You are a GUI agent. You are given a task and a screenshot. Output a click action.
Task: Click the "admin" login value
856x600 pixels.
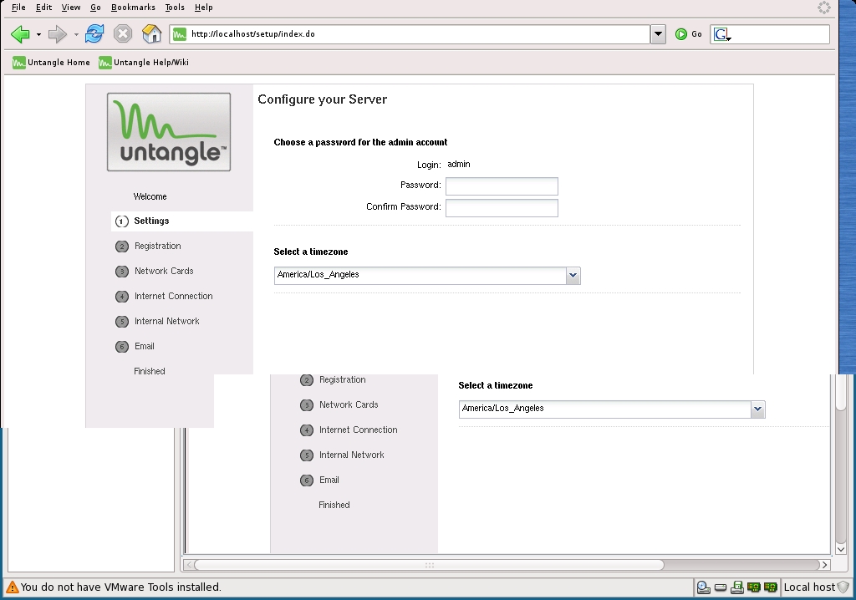click(459, 165)
